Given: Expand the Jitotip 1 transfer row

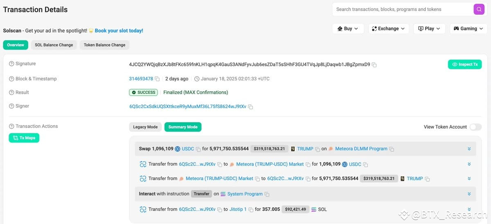Looking at the screenshot, I should click(x=469, y=209).
